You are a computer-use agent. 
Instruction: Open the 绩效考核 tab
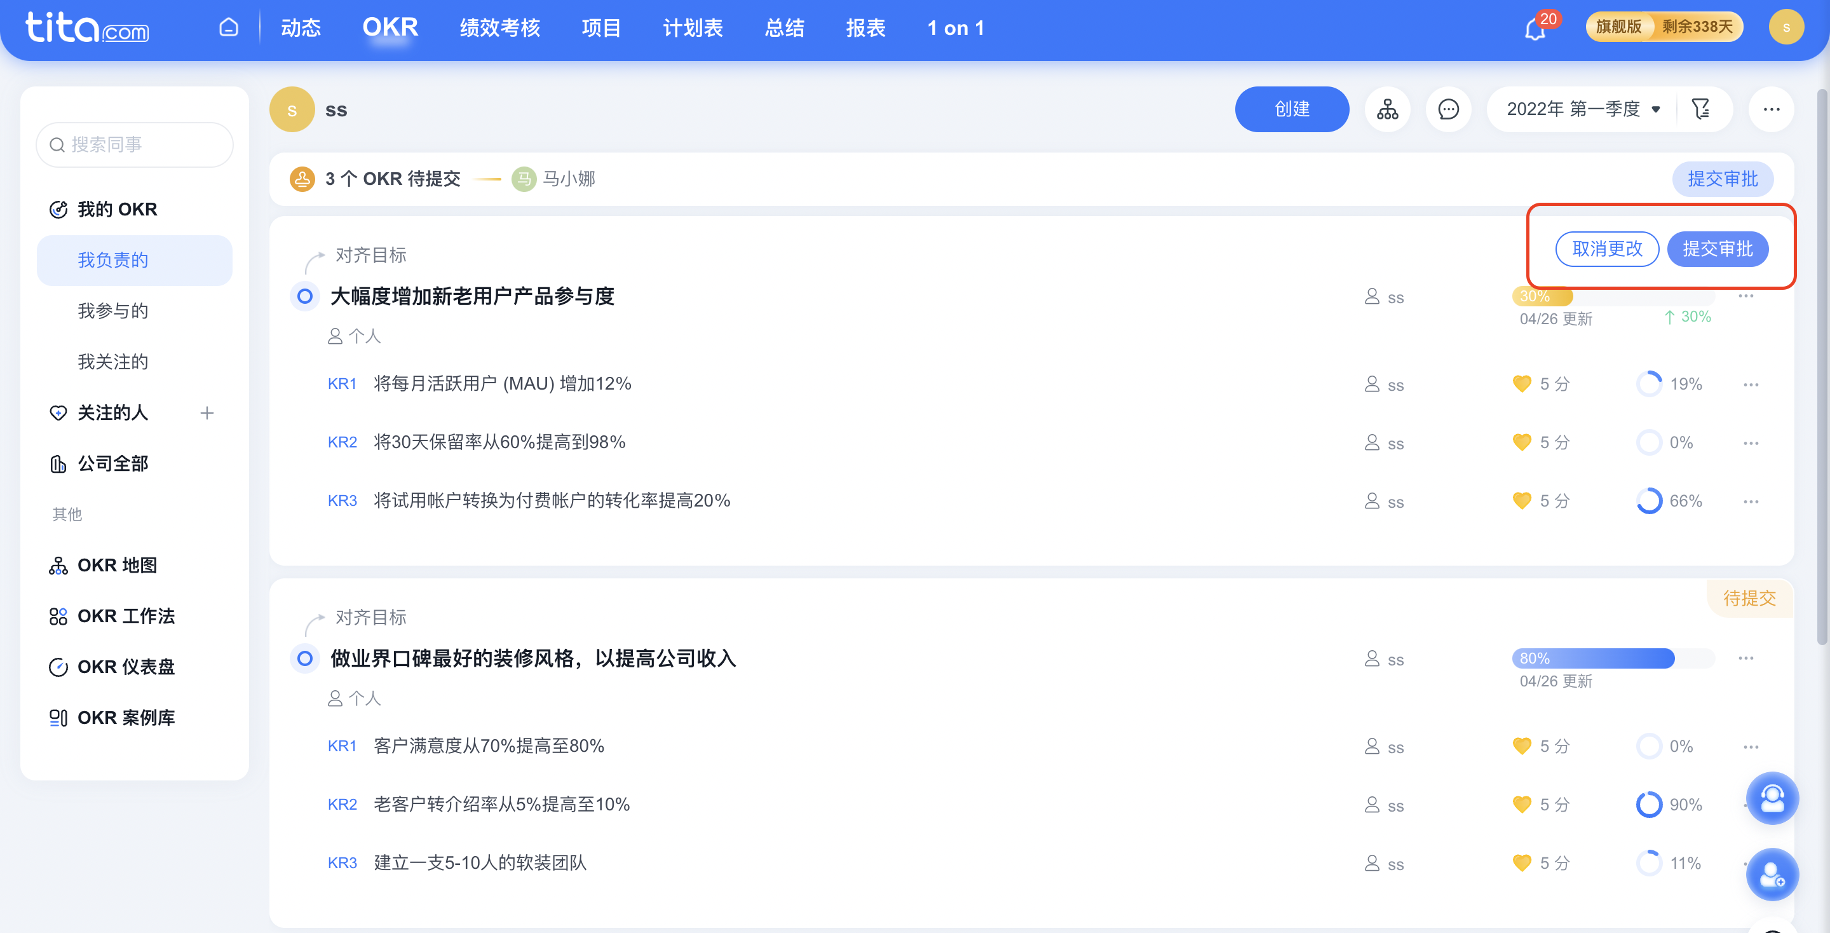[x=499, y=28]
